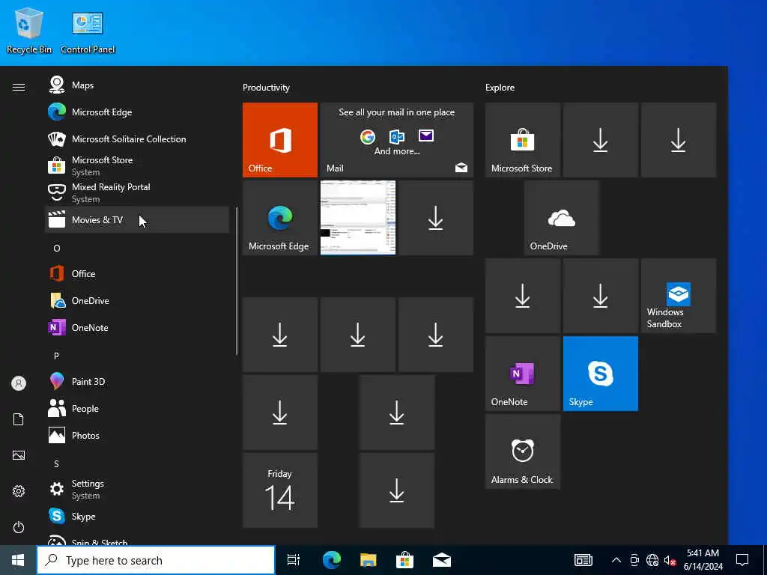Launch Edge from the taskbar

pos(331,560)
